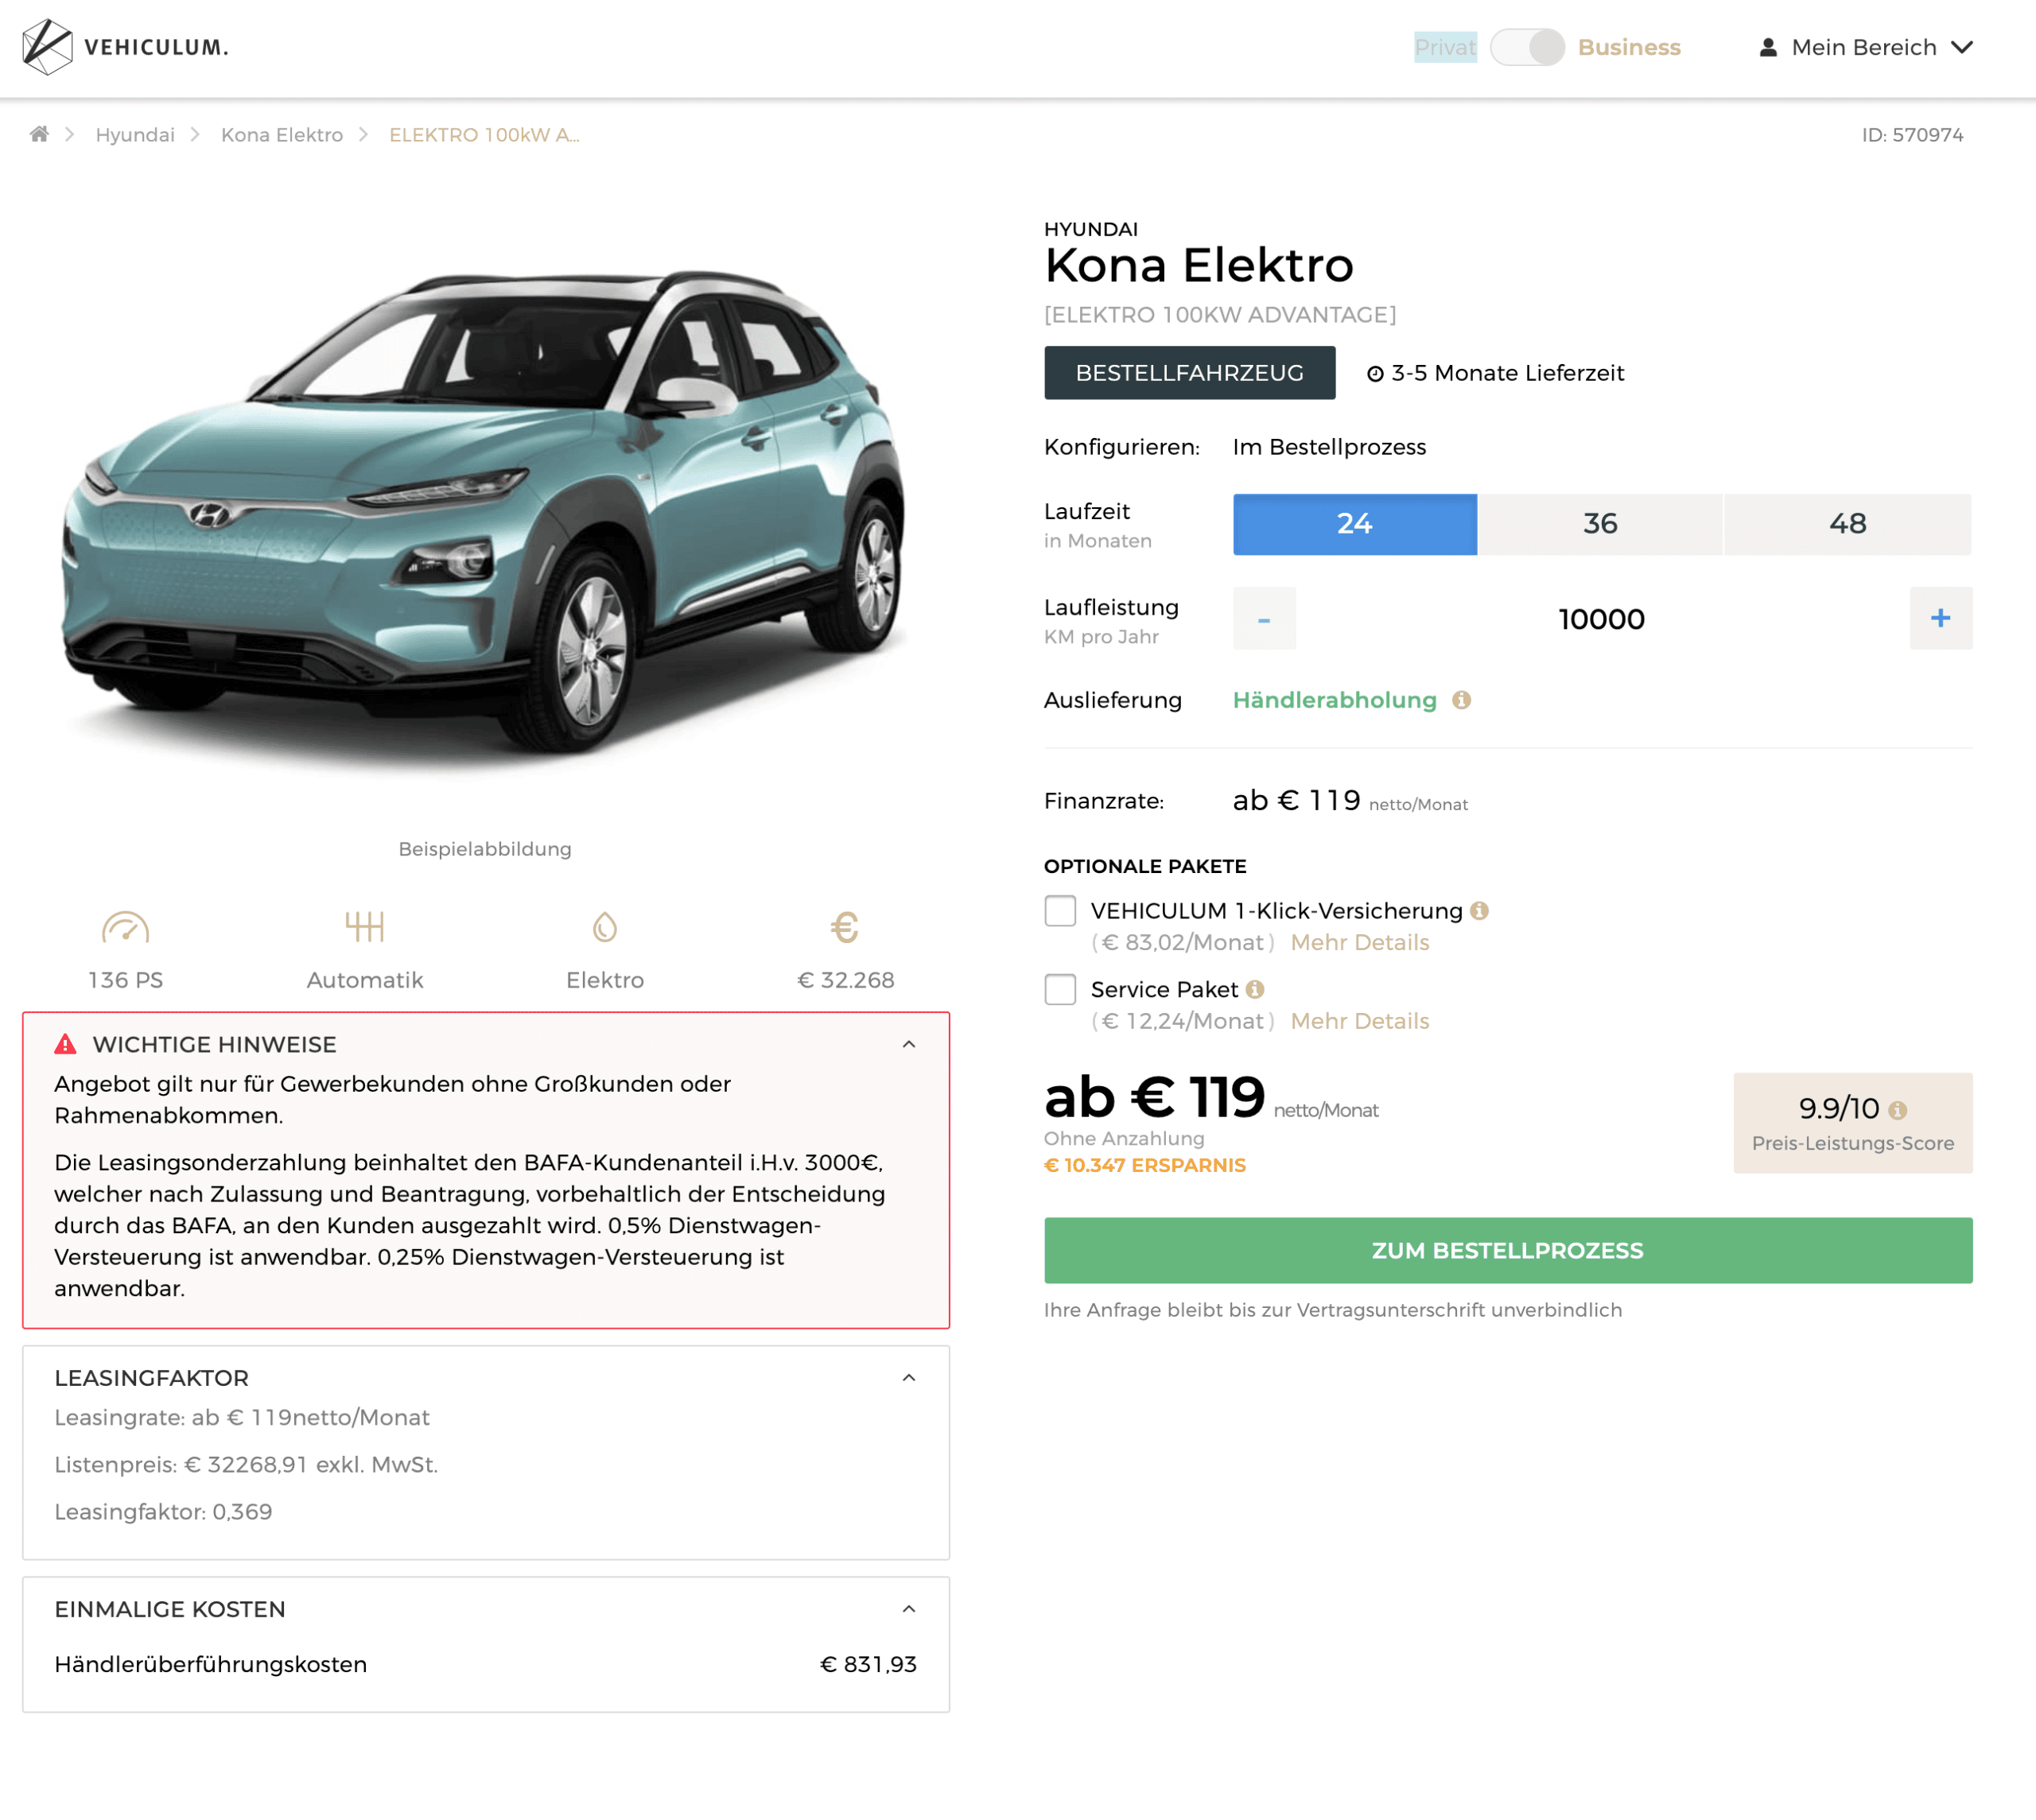
Task: Click the red warning triangle icon
Action: click(x=66, y=1044)
